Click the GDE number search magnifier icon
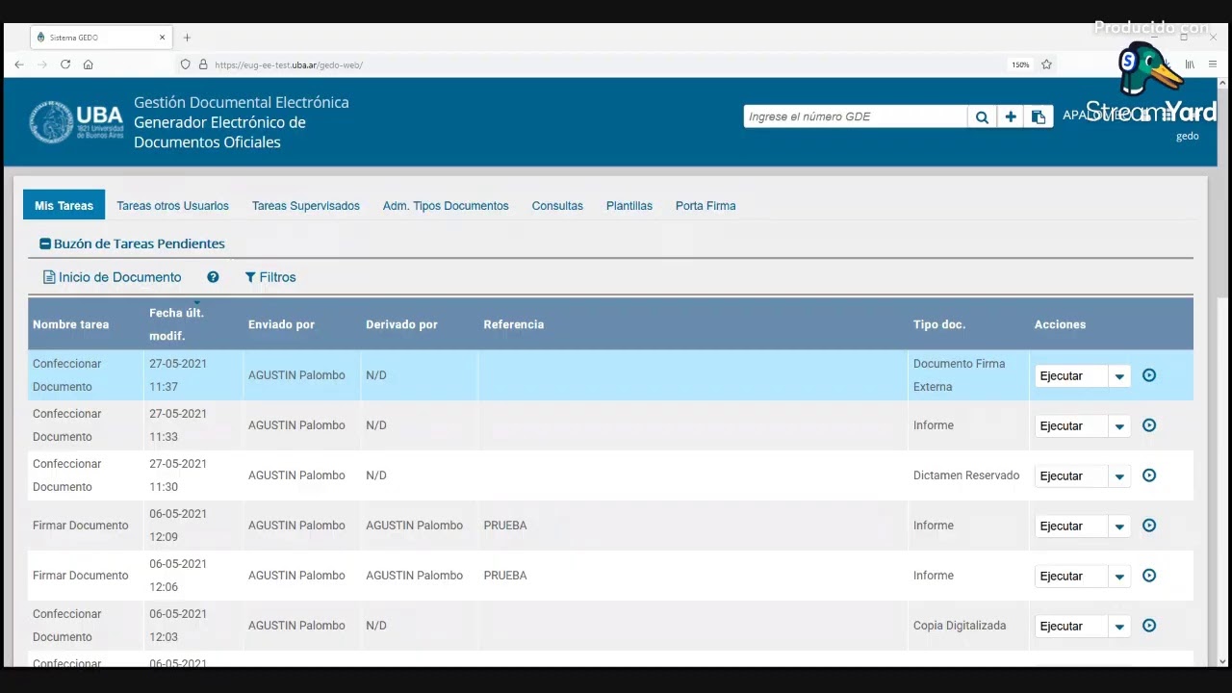This screenshot has height=693, width=1232. 982,116
